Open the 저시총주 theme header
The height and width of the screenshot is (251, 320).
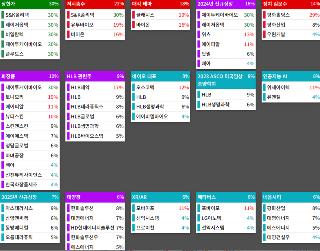coord(95,4)
